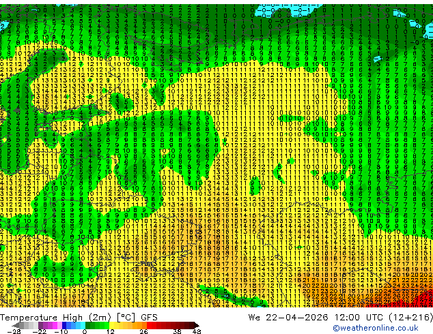Click the bright yellow legend segment right of 12
The width and height of the screenshot is (433, 334).
click(x=112, y=325)
